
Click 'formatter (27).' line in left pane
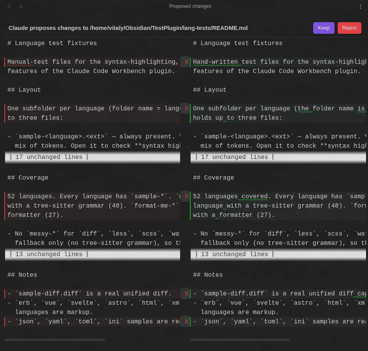[35, 215]
